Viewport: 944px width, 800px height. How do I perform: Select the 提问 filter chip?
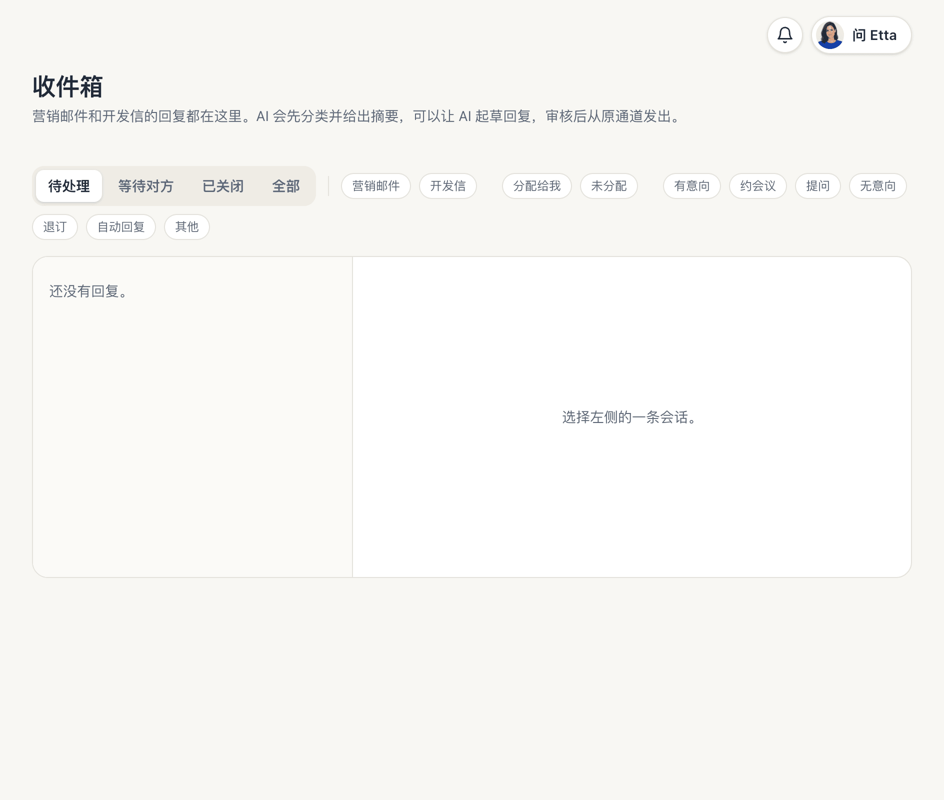818,186
